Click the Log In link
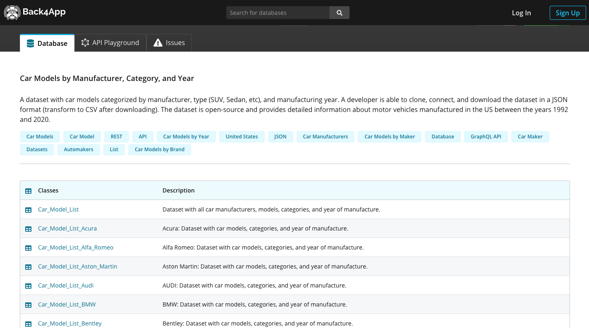This screenshot has width=589, height=328. point(521,13)
